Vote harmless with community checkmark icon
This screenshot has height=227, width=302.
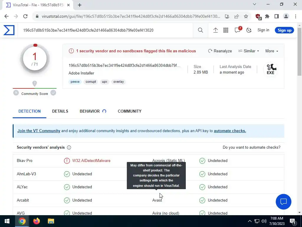(53, 93)
